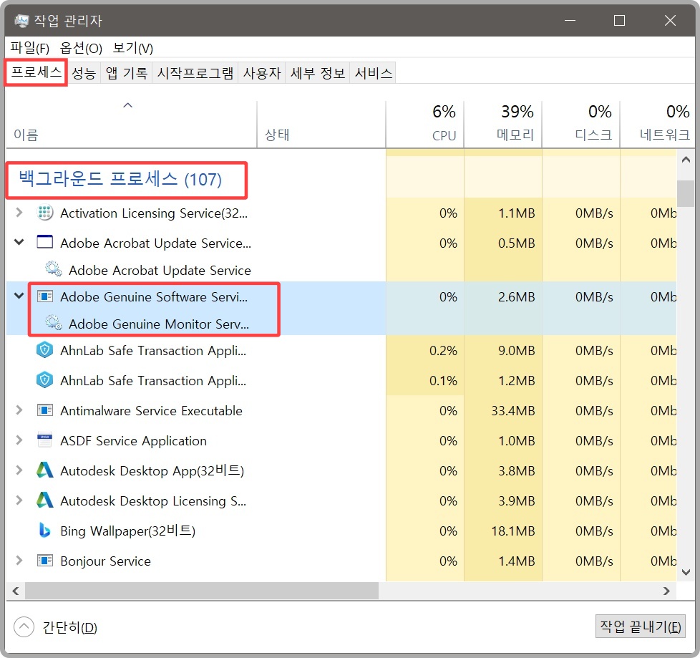Switch to the 사용자 tab
Screen dimensions: 700x658
[x=262, y=73]
